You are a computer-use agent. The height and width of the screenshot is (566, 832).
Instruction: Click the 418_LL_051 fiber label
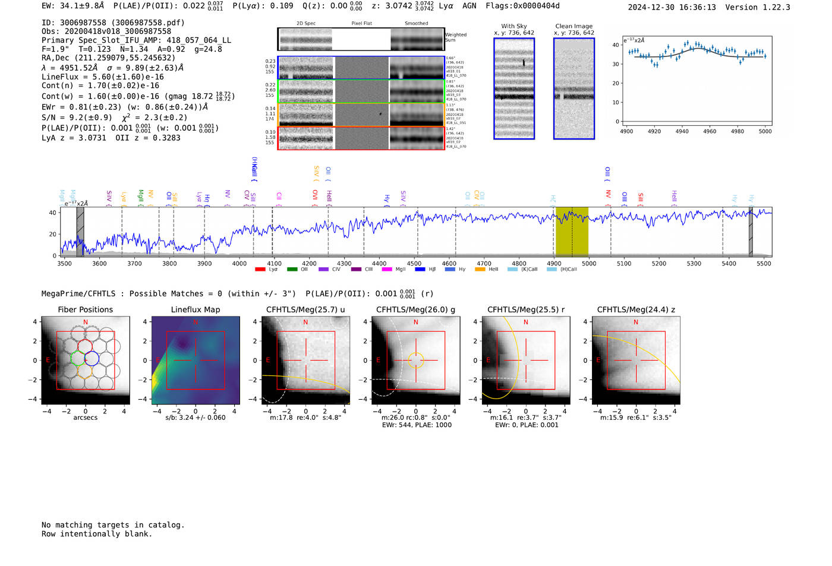tap(456, 123)
